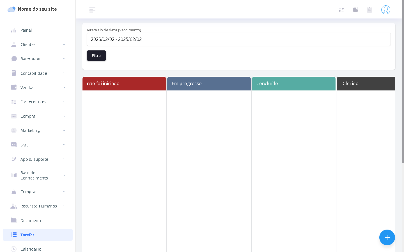Click the Nome do seu site link
This screenshot has height=252, width=404.
[x=37, y=9]
